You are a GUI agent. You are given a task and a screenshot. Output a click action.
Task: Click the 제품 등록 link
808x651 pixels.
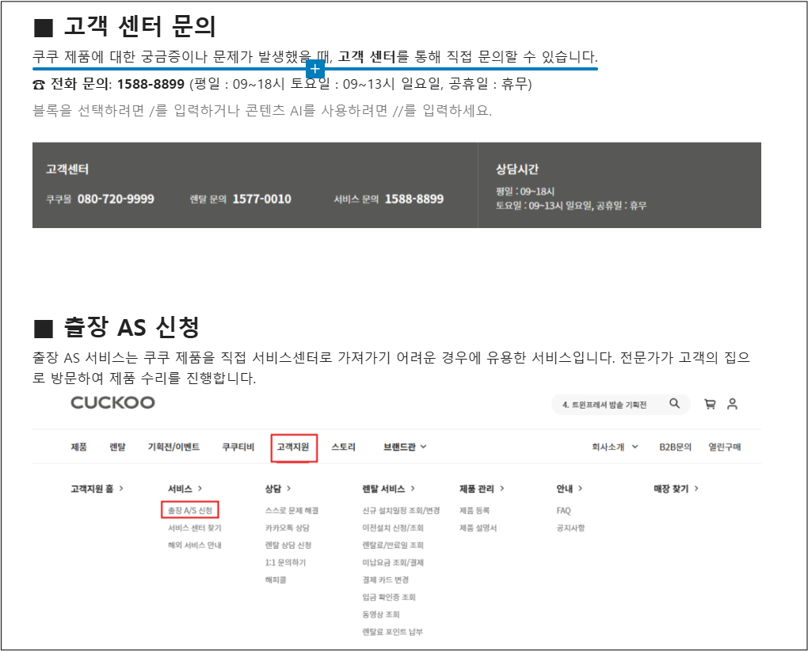point(475,510)
